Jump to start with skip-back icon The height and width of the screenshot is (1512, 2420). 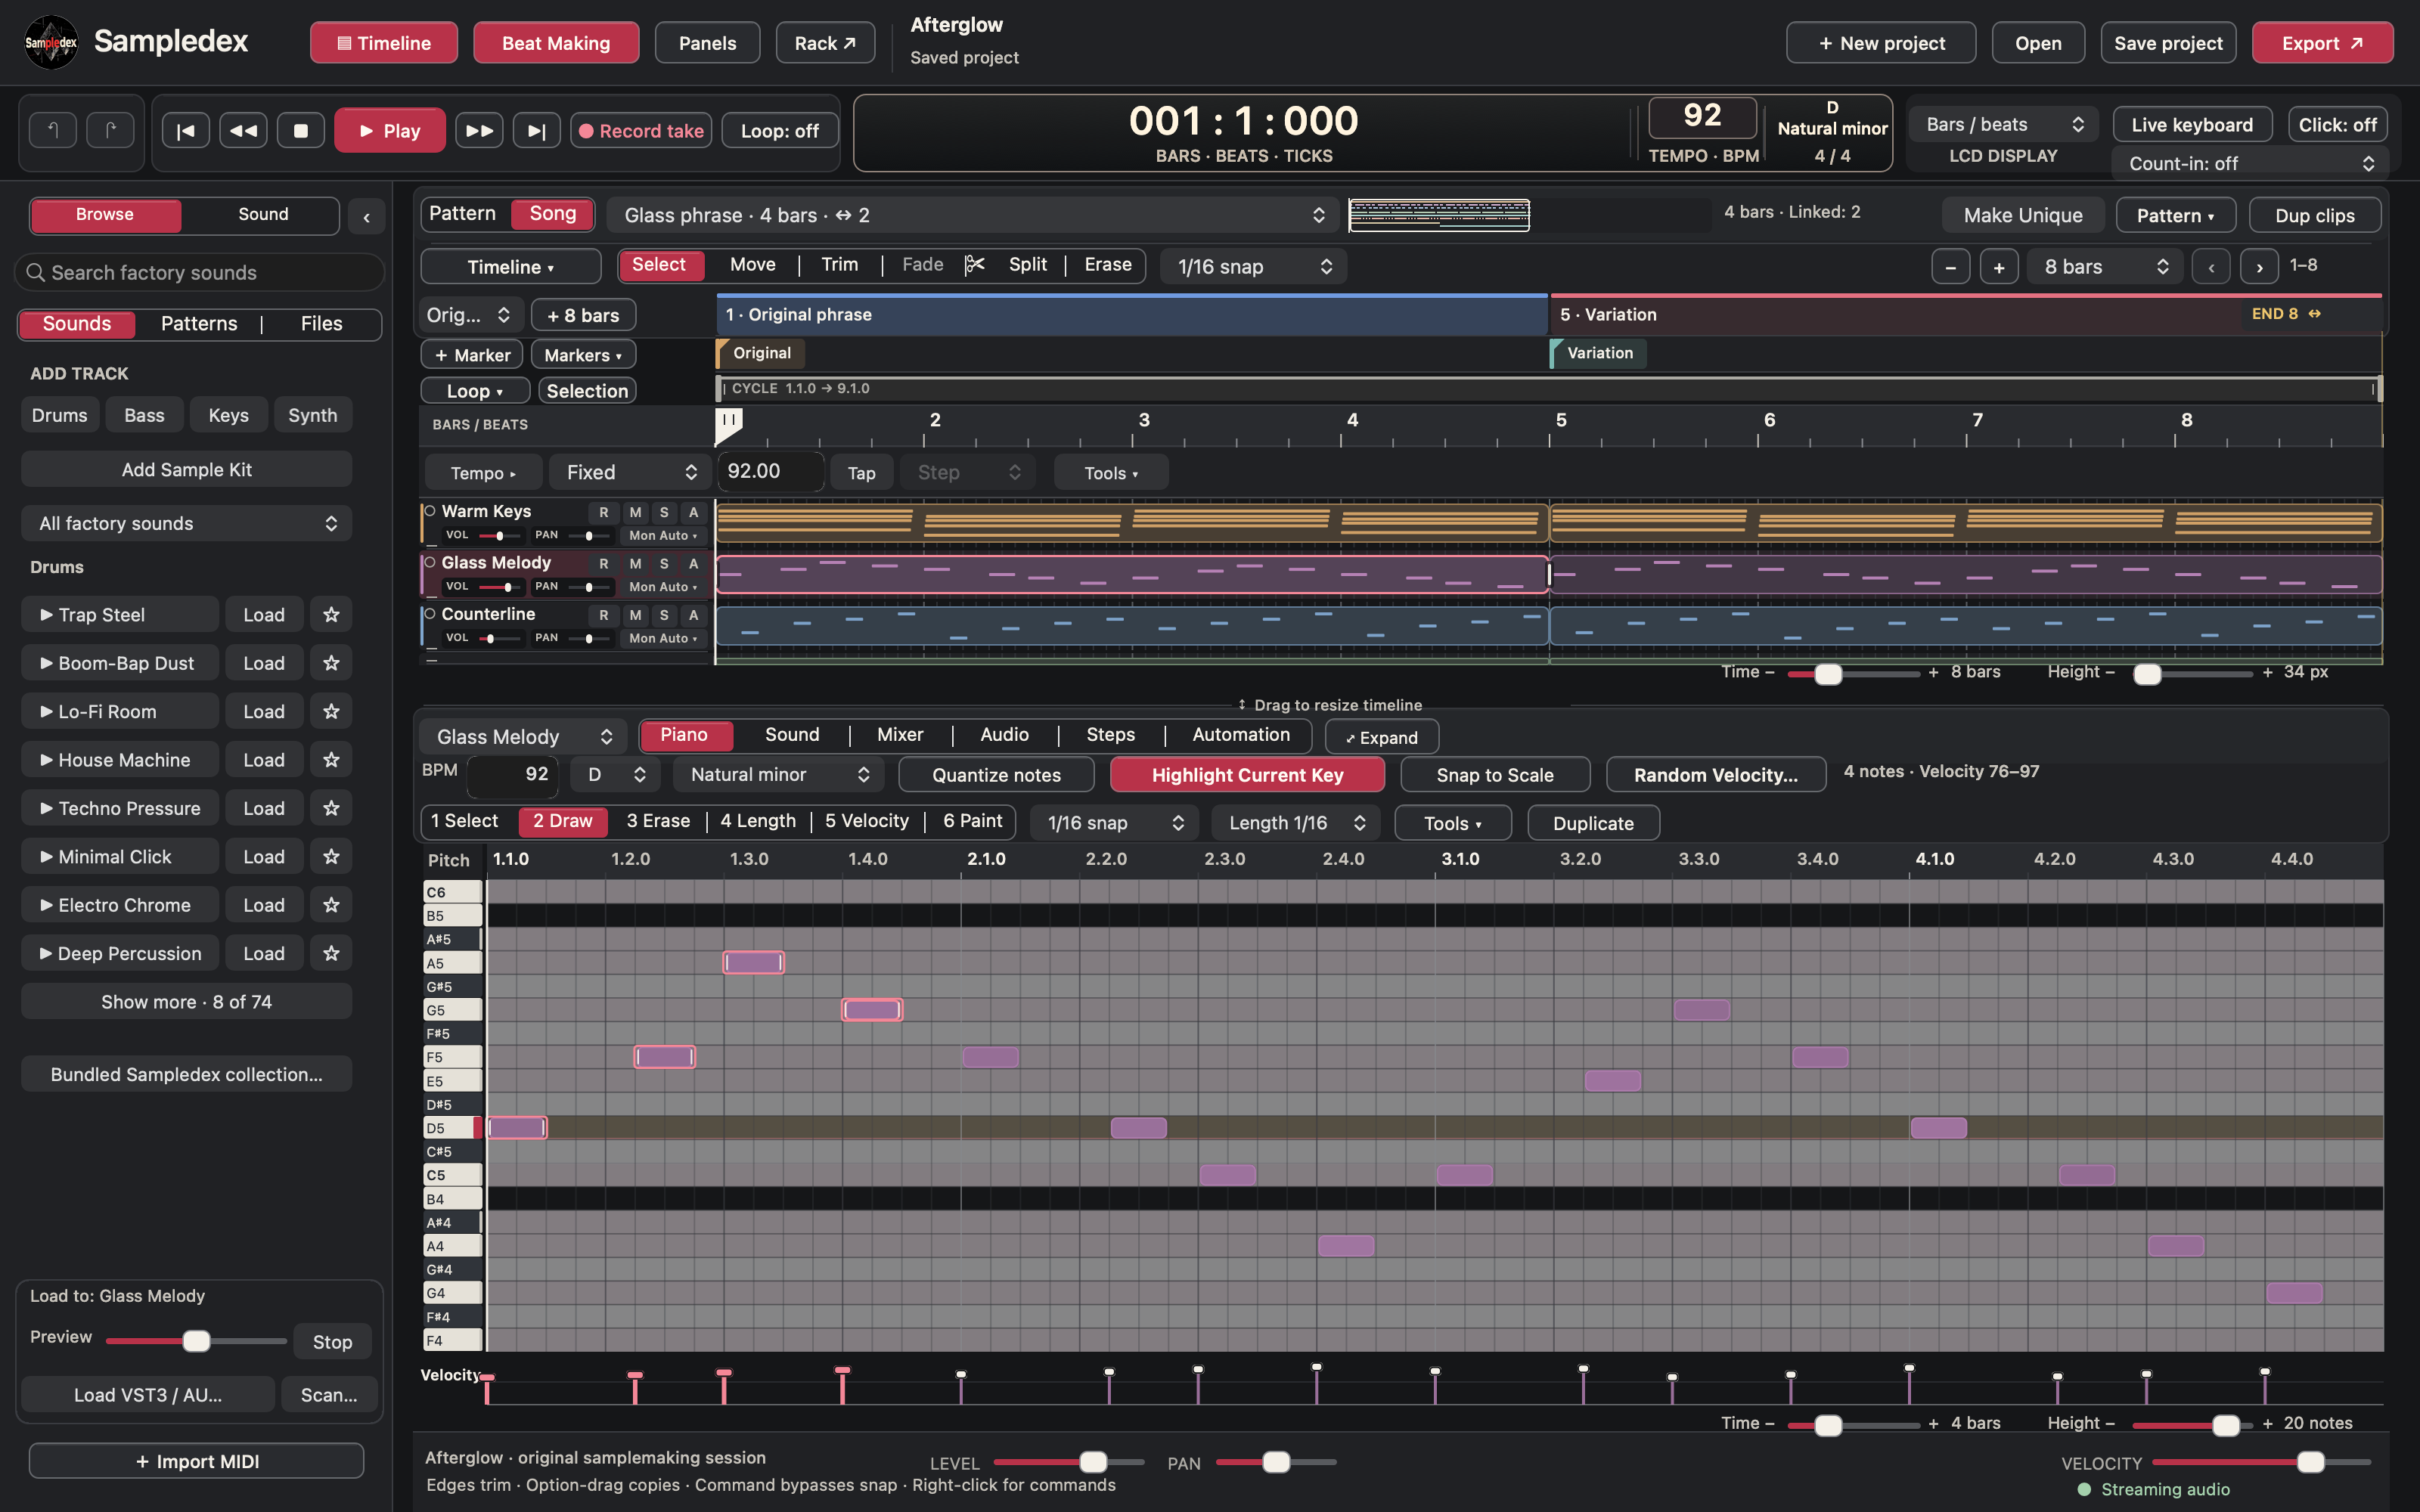[x=186, y=130]
